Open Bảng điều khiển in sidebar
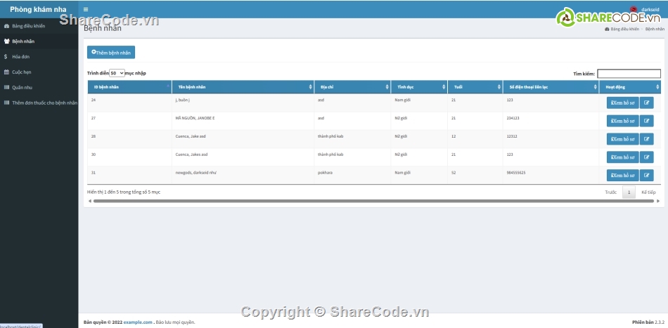This screenshot has width=668, height=328. (39, 26)
